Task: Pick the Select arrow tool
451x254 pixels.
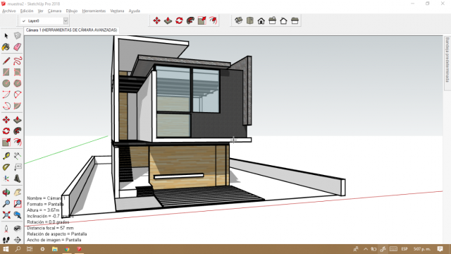Action: tap(6, 36)
